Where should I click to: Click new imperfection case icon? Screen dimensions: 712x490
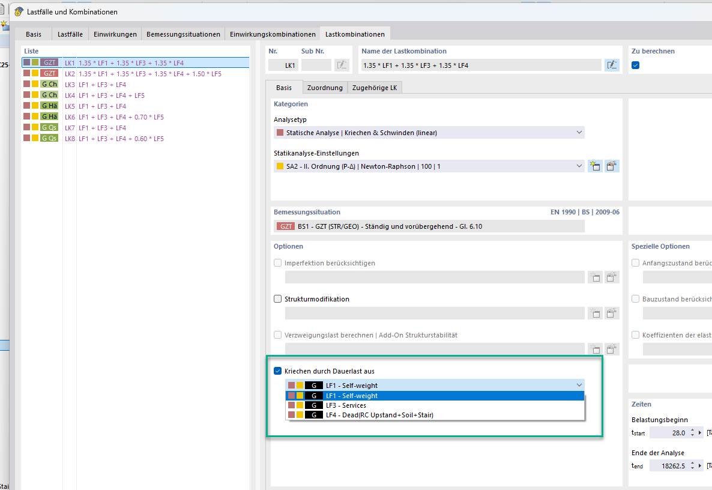tap(595, 277)
